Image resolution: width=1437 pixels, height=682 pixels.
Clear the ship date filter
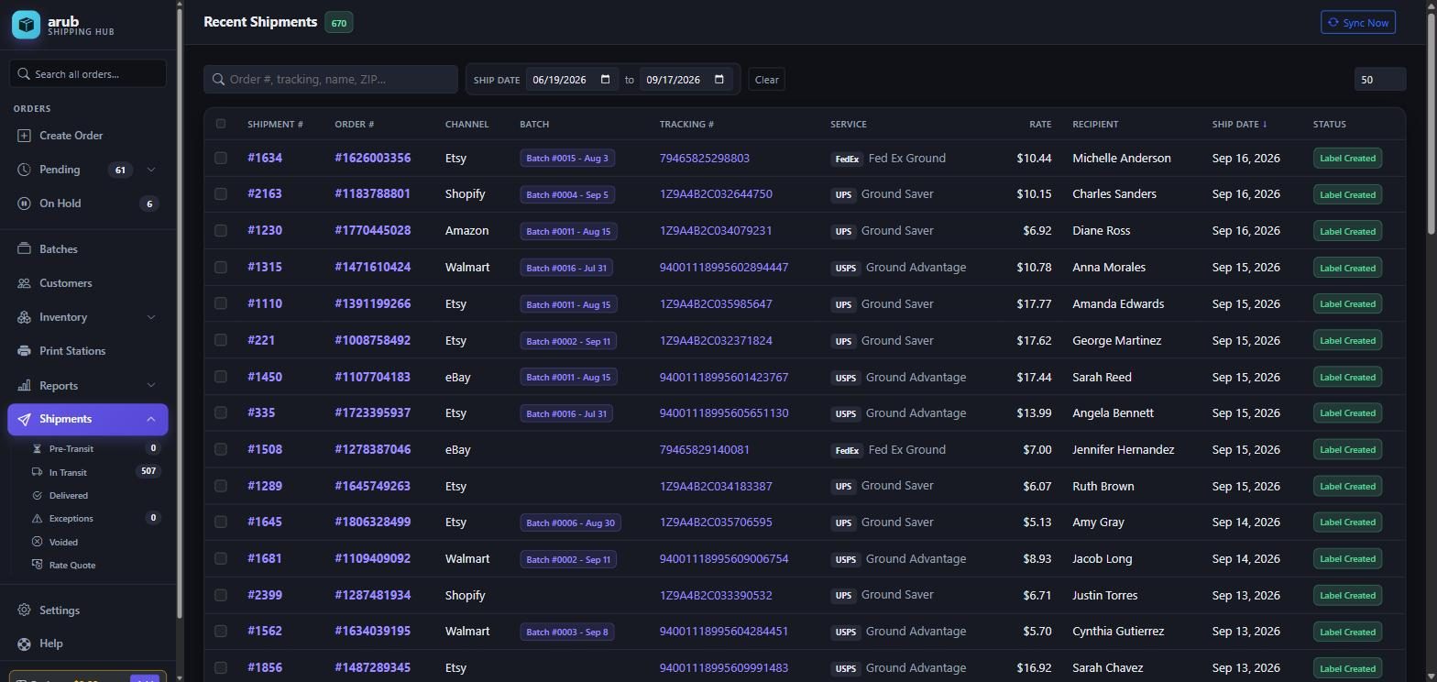767,80
